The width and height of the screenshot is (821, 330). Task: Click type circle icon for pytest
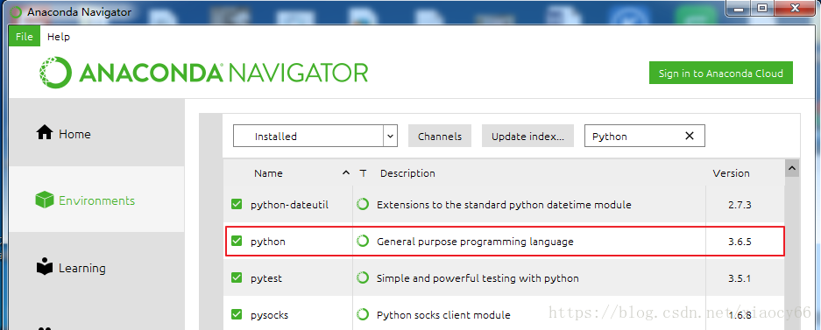point(363,277)
